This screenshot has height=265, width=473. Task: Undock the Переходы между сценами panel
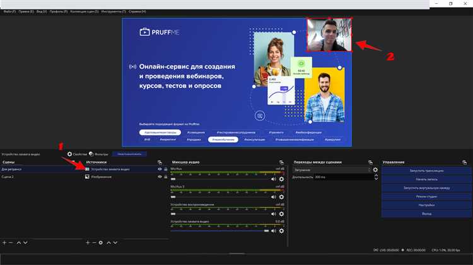click(x=370, y=162)
